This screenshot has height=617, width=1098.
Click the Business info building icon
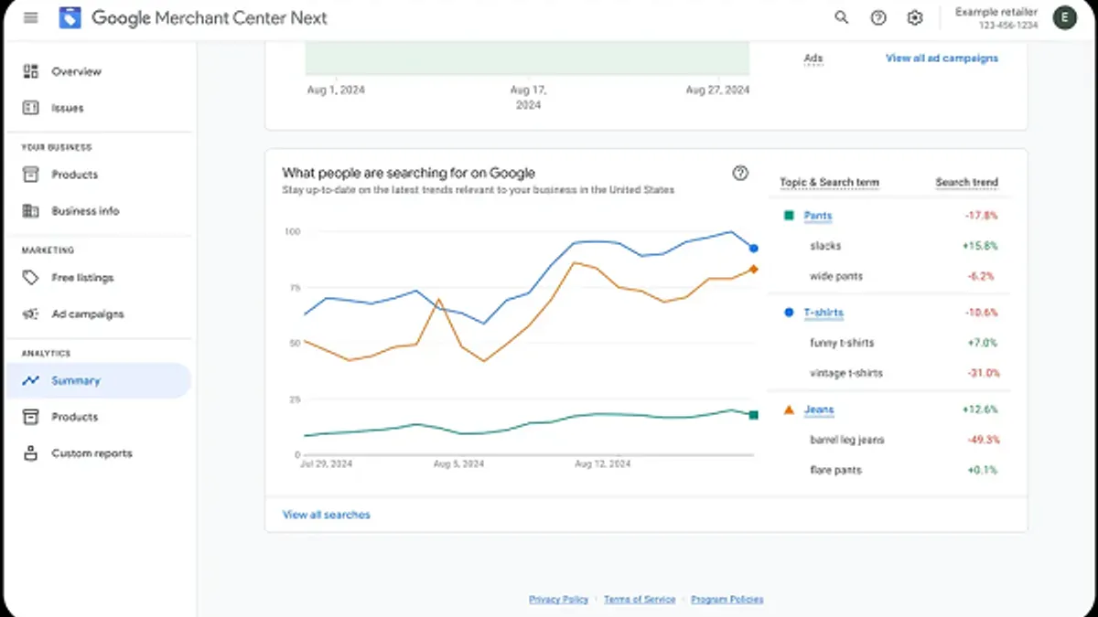pos(31,211)
